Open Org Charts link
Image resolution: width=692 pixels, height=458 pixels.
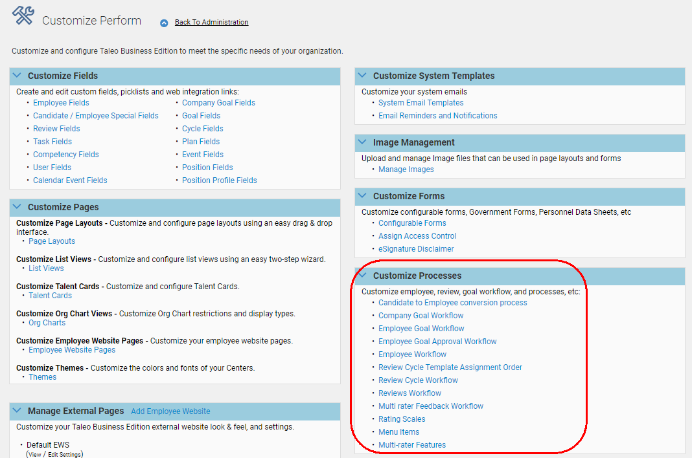click(x=47, y=323)
